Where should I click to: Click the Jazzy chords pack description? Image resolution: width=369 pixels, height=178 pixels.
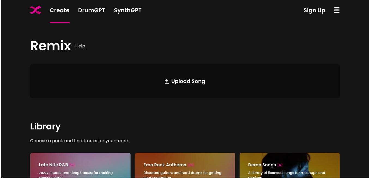coord(76,173)
